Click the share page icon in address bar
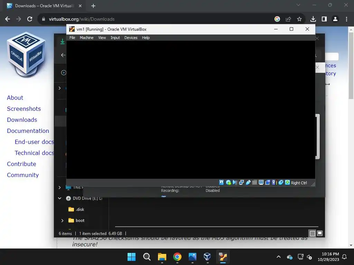This screenshot has width=354, height=265. pyautogui.click(x=288, y=19)
